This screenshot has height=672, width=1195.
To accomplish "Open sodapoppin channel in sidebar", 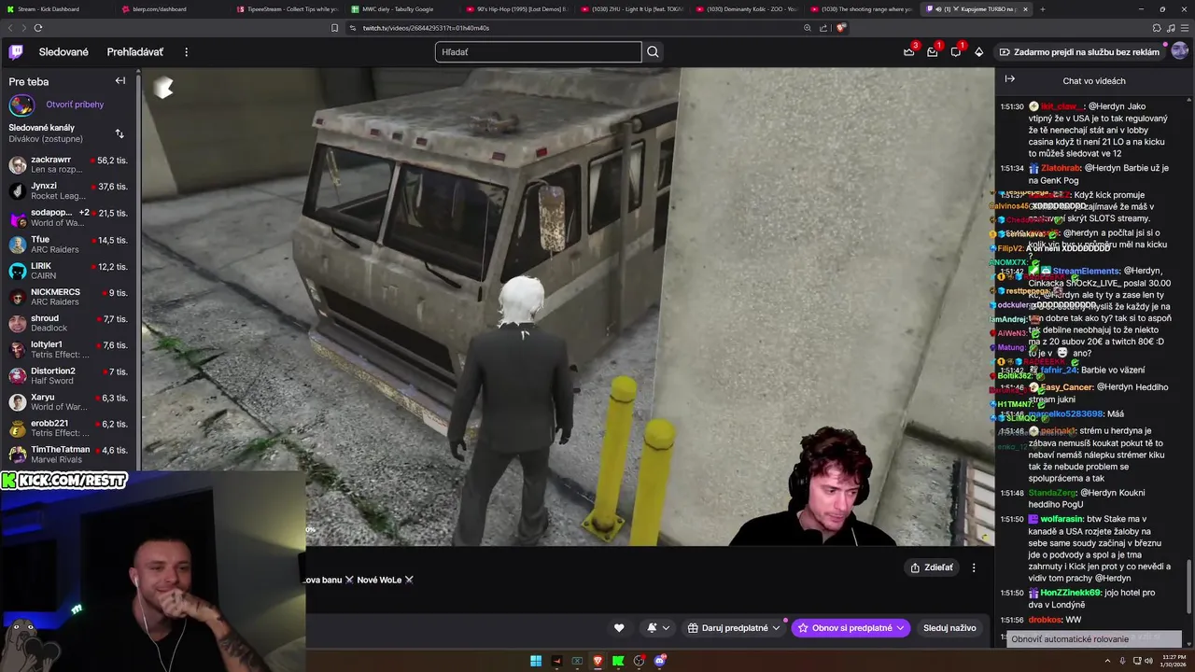I will (68, 217).
